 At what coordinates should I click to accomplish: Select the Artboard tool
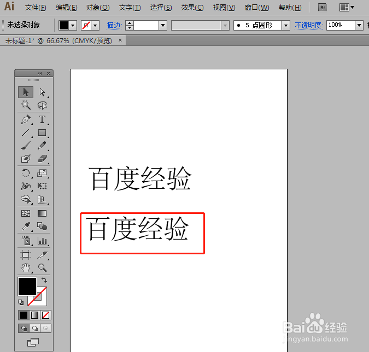pos(26,255)
